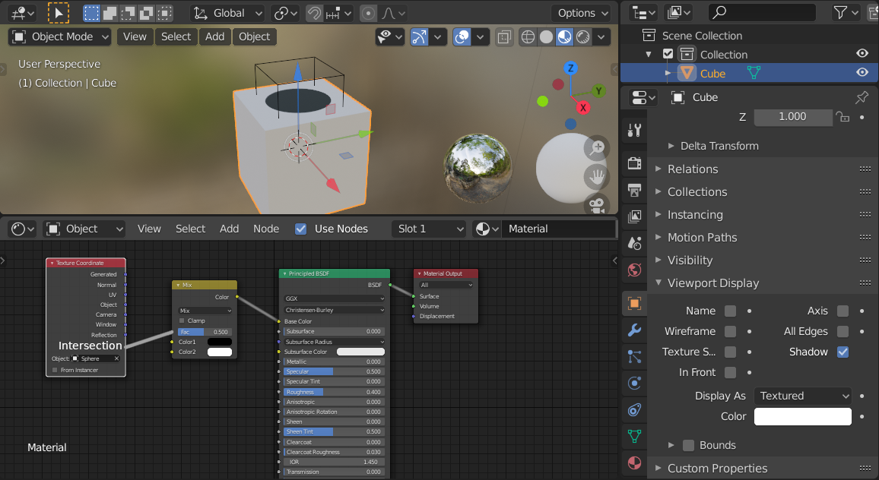
Task: Switch to solid viewport shading
Action: (546, 37)
